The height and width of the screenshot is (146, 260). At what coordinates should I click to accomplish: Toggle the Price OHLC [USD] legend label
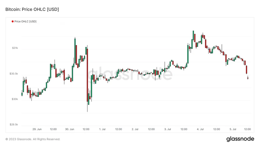coord(25,22)
